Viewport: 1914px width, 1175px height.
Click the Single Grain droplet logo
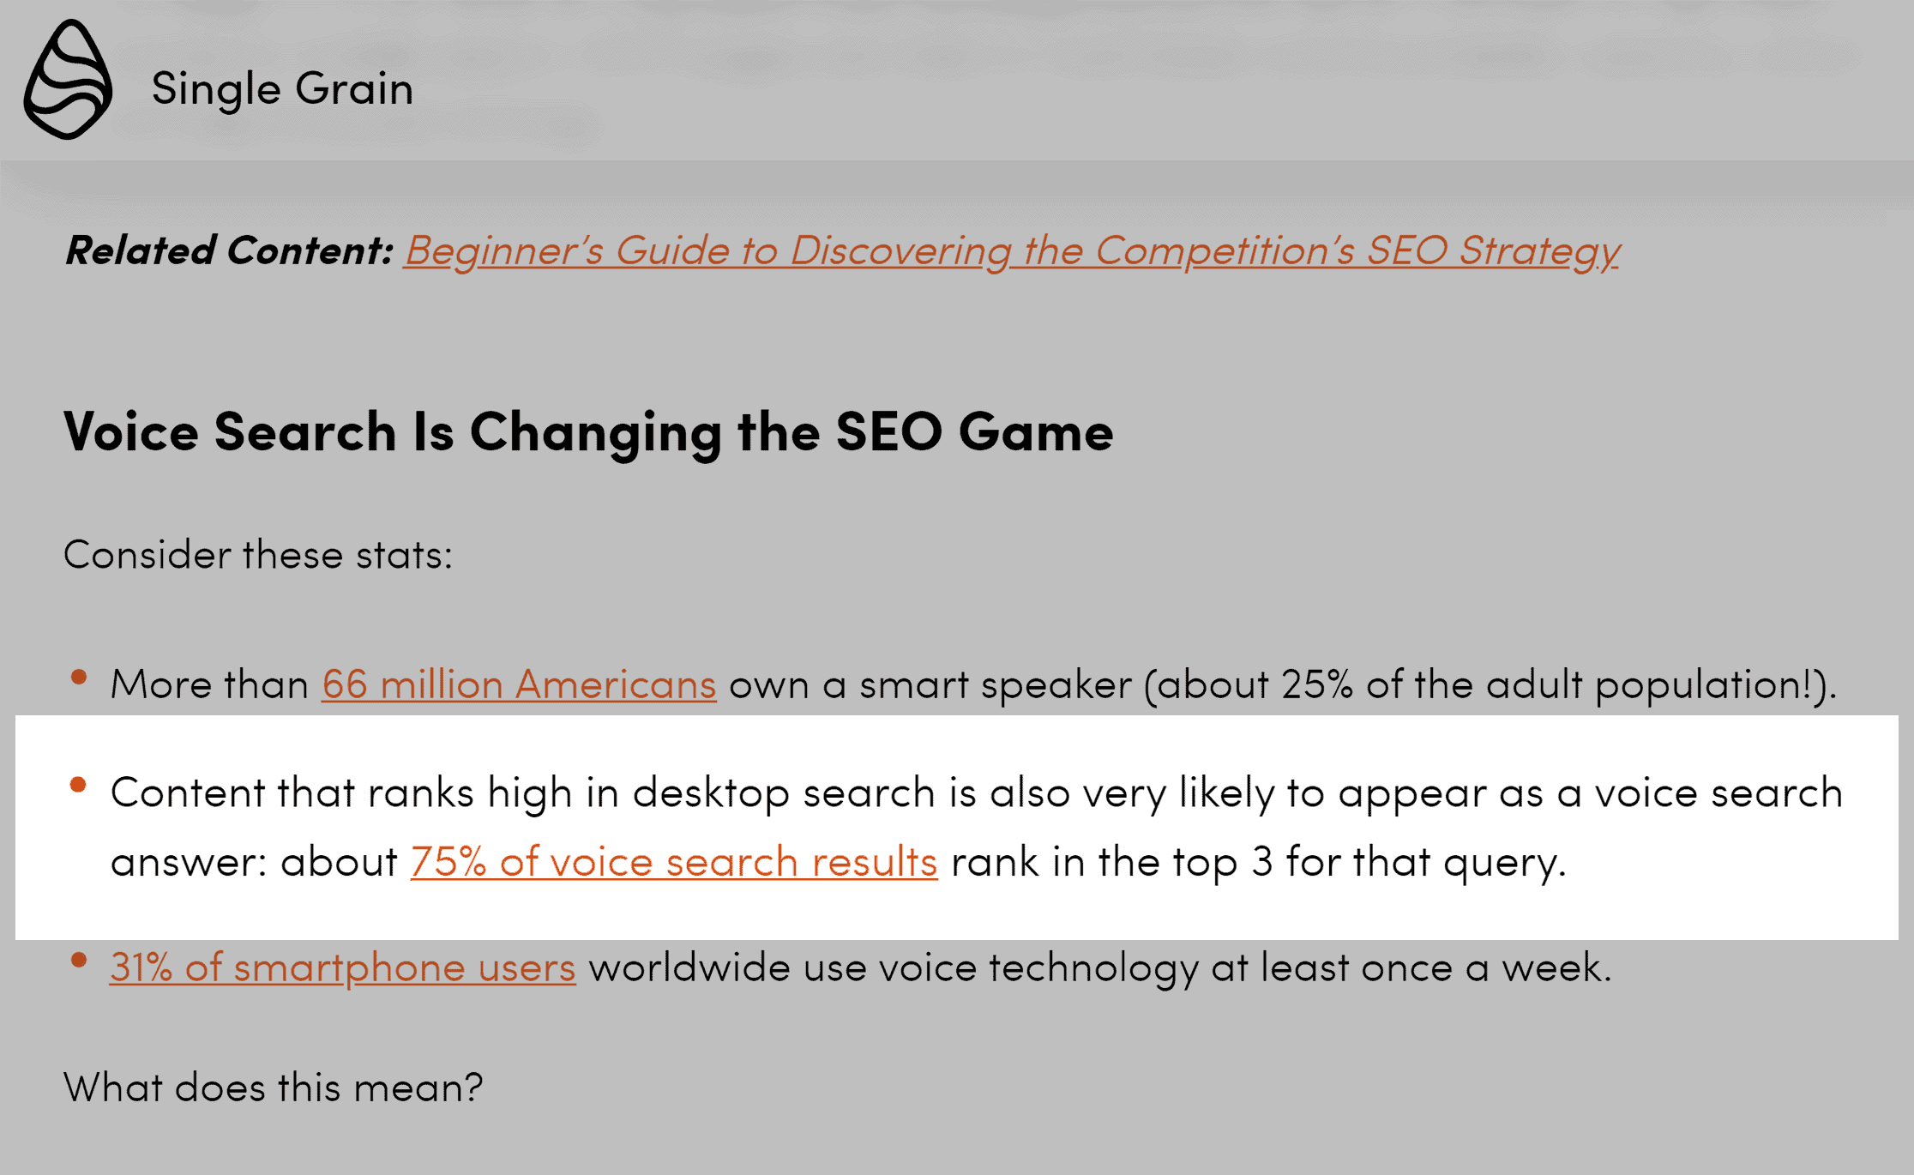tap(68, 80)
